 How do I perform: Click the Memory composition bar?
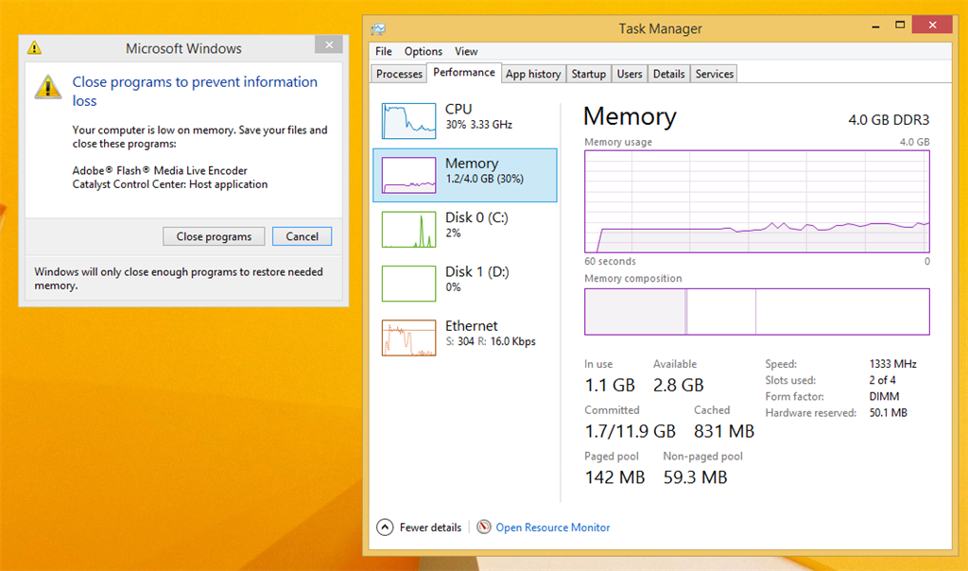756,311
